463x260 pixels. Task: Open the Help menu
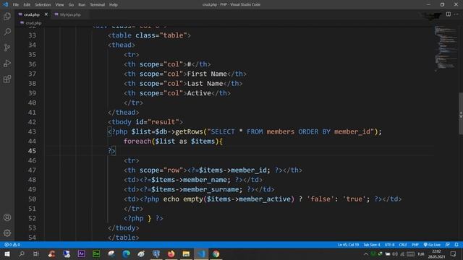pos(114,5)
